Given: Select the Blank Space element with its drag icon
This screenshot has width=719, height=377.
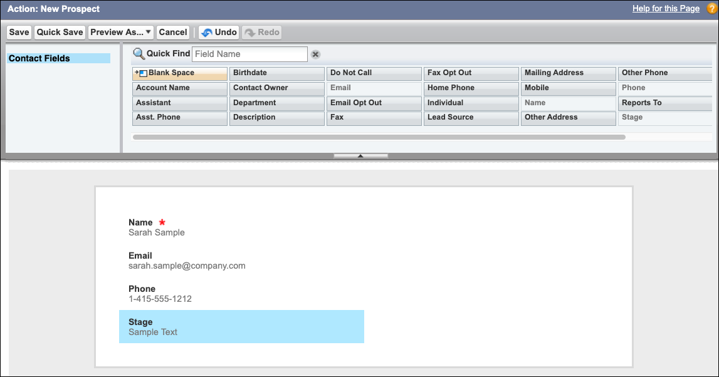Looking at the screenshot, I should [x=179, y=73].
